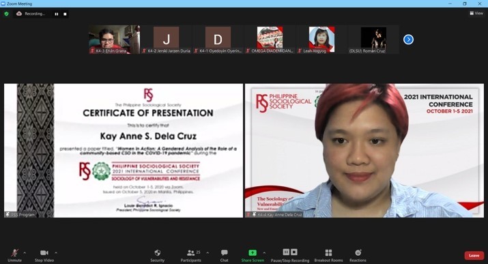Minimize the Zoom Meeting window

pyautogui.click(x=450, y=3)
